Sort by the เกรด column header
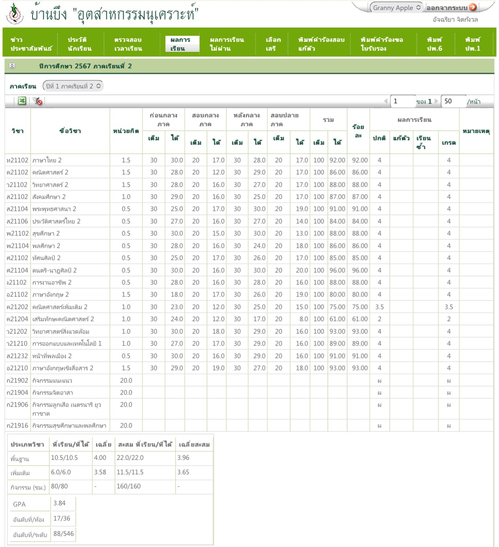The image size is (499, 547). click(449, 142)
